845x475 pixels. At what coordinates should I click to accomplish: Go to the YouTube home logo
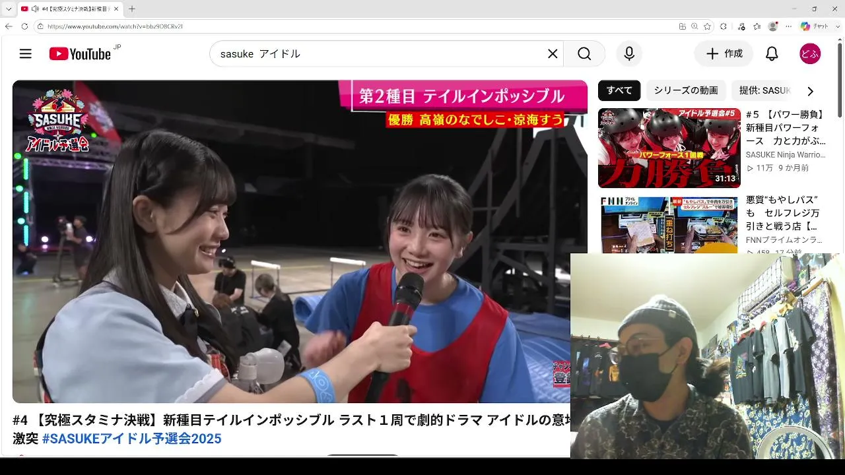tap(81, 54)
